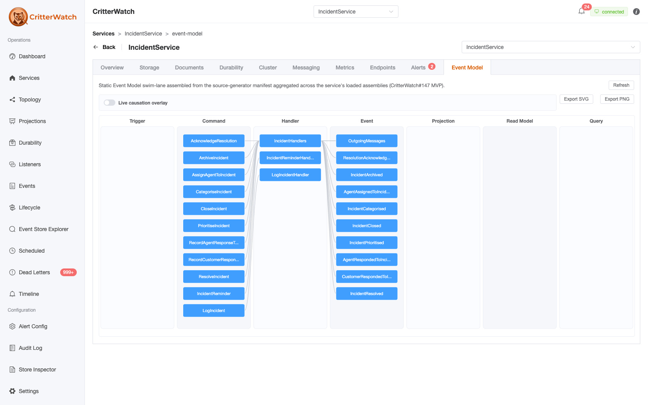The width and height of the screenshot is (648, 405).
Task: Select the ResolveIncident command node
Action: click(214, 277)
